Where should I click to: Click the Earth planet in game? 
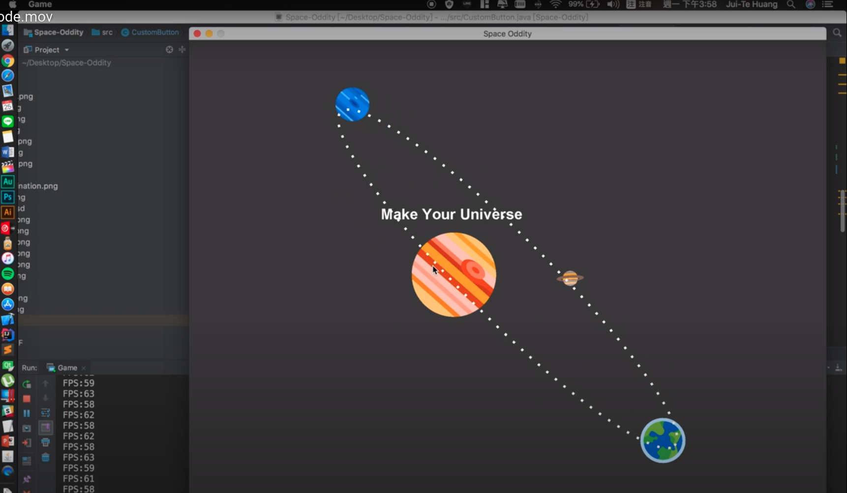[x=663, y=440]
